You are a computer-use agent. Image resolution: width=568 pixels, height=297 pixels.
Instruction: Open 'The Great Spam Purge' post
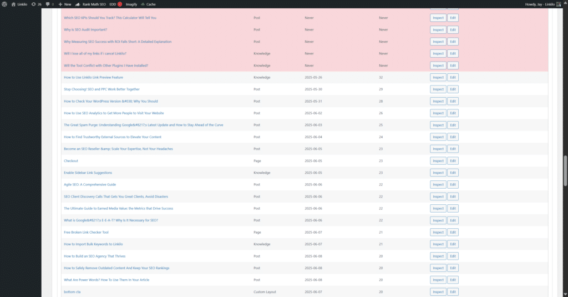coord(144,125)
